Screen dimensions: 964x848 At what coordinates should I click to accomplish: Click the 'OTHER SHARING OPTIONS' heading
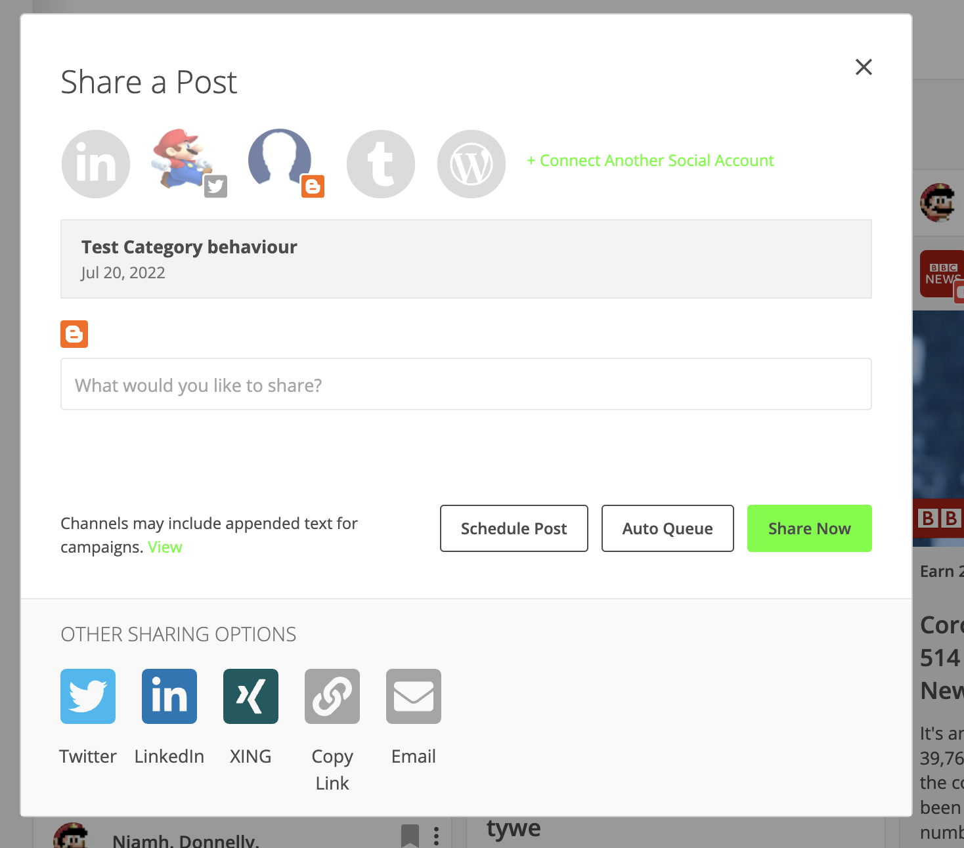(x=179, y=635)
